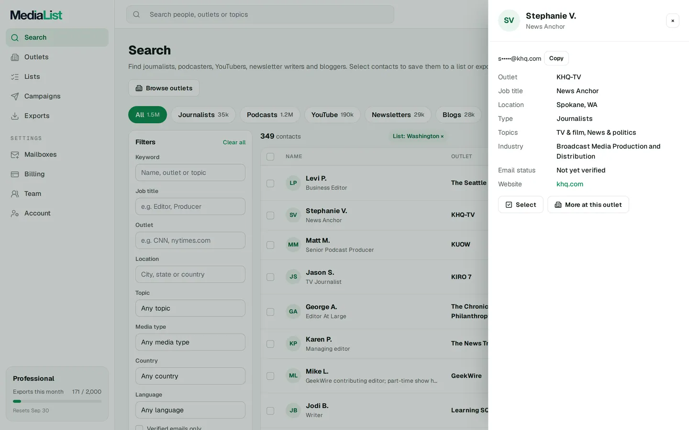Image resolution: width=689 pixels, height=430 pixels.
Task: Check the box for Jason S.
Action: 270,277
